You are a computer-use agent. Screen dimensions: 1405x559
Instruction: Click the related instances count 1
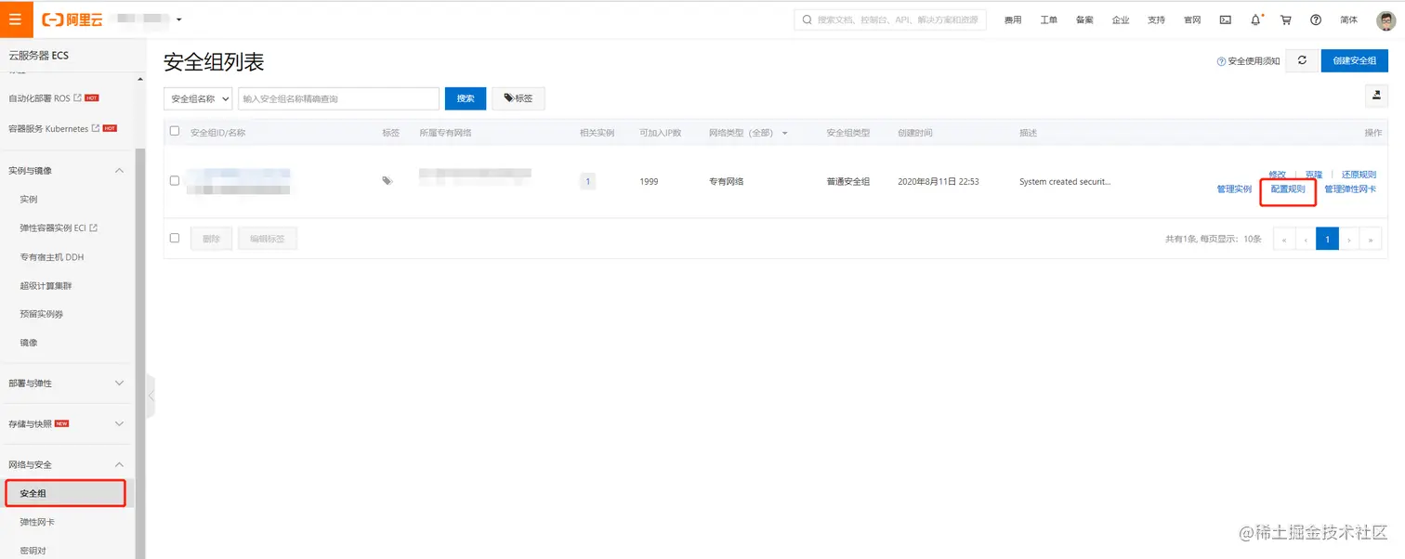pos(587,181)
